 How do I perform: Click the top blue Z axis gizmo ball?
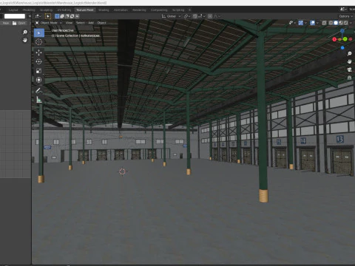point(342,31)
